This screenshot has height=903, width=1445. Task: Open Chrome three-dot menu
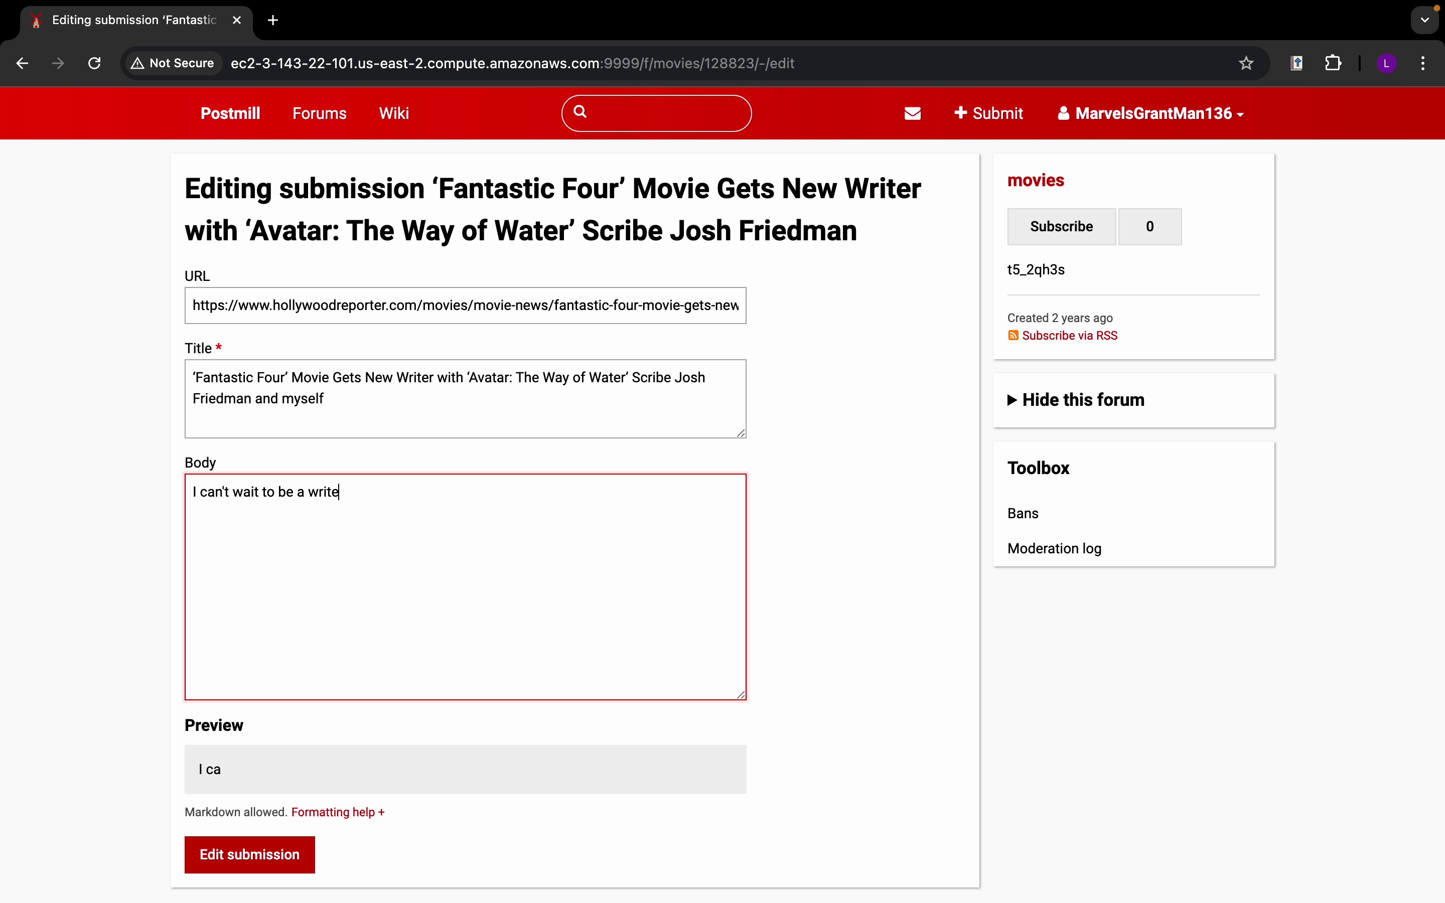point(1423,63)
